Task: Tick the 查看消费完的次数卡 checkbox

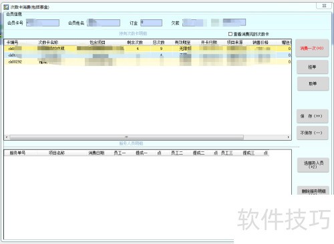Action: (x=230, y=34)
